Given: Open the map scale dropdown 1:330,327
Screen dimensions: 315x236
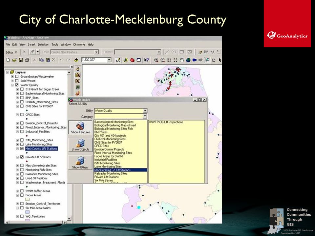Looking at the screenshot, I should [x=109, y=60].
